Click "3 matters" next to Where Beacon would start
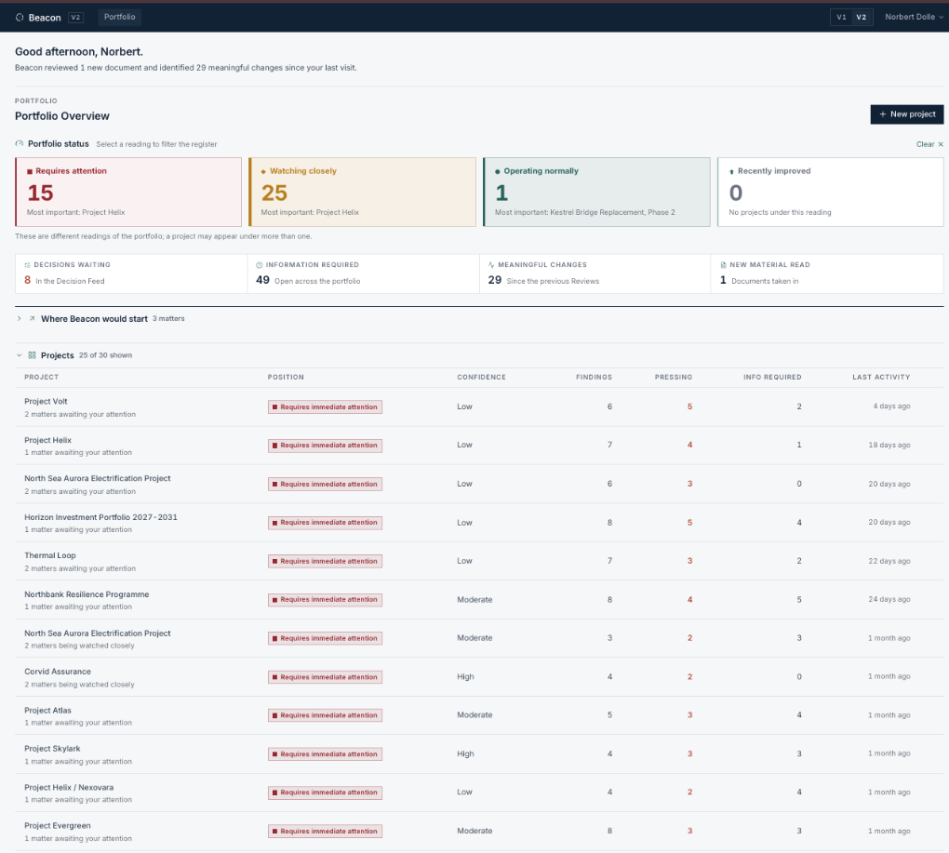949x853 pixels. [168, 319]
